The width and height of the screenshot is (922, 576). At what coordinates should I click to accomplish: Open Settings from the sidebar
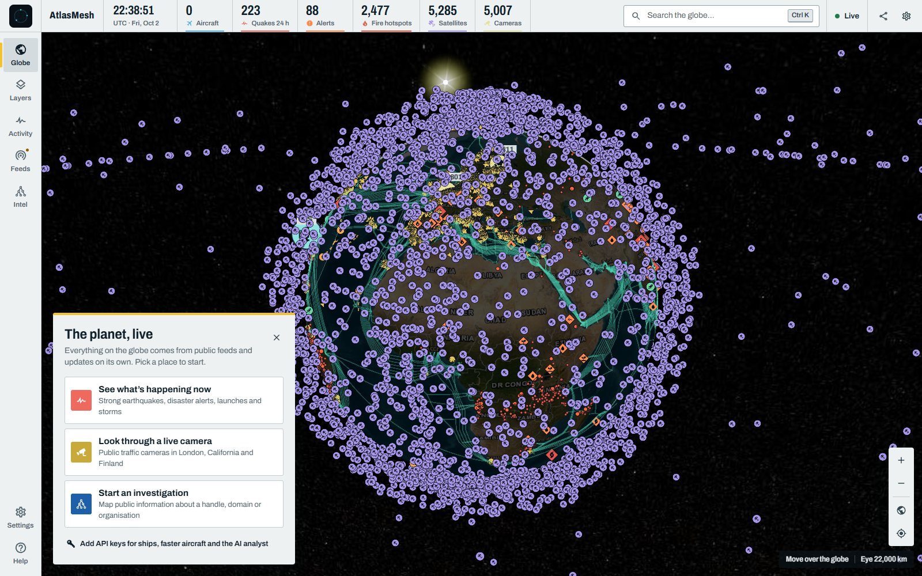(21, 518)
